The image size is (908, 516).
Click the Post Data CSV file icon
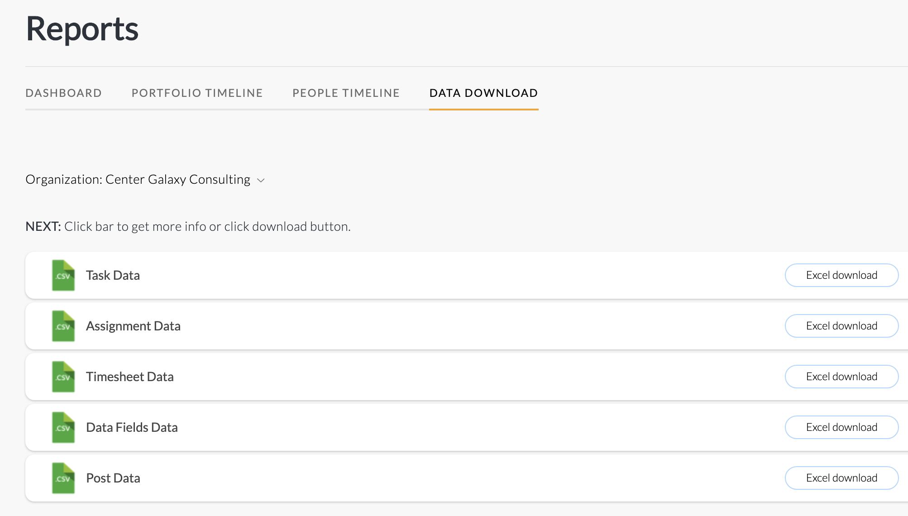pos(63,478)
